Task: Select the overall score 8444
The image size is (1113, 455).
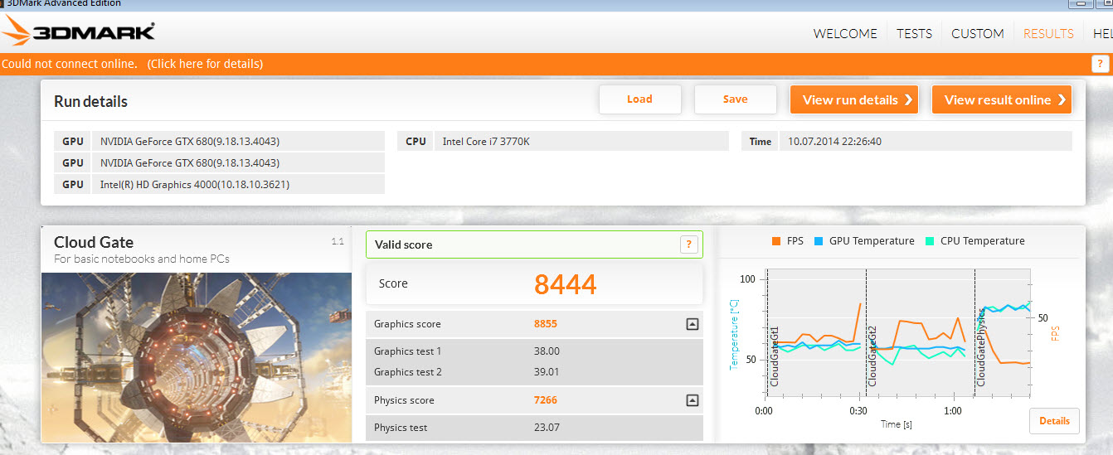Action: pos(566,284)
